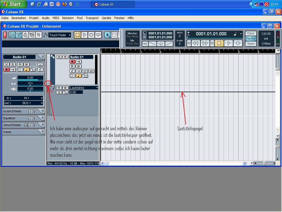Screen dimensions: 282x212
Task: Open the Pool button with tree icon
Action: click(32, 35)
